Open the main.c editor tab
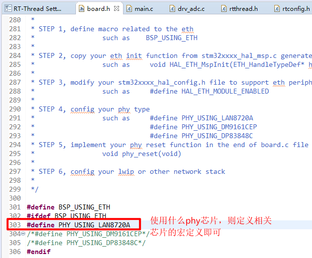This screenshot has height=258, width=312. pos(140,9)
